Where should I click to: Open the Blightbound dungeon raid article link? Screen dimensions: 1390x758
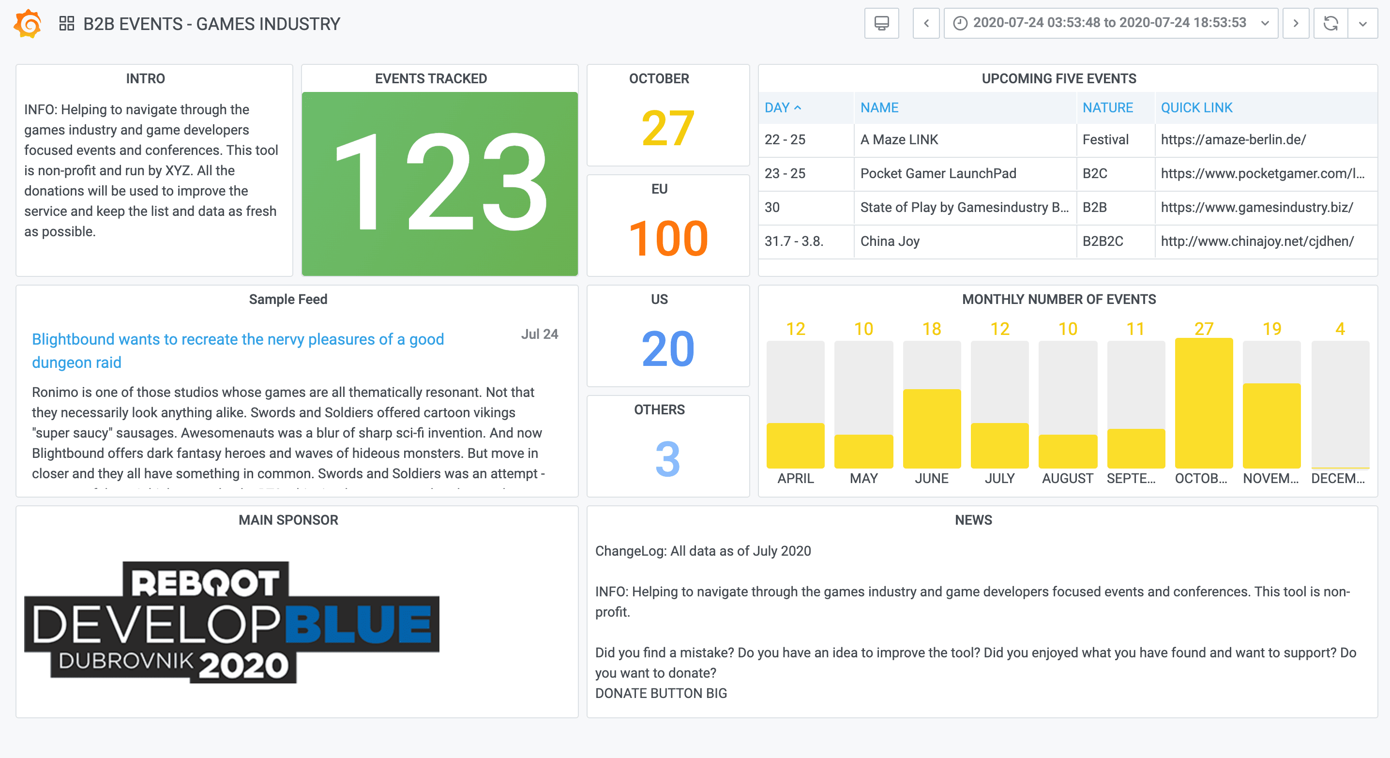pyautogui.click(x=238, y=350)
